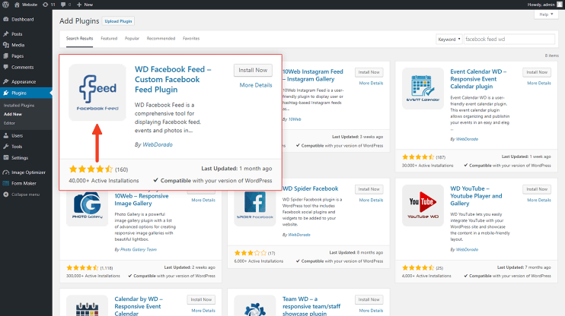Select Plugins in sidebar

pyautogui.click(x=26, y=93)
